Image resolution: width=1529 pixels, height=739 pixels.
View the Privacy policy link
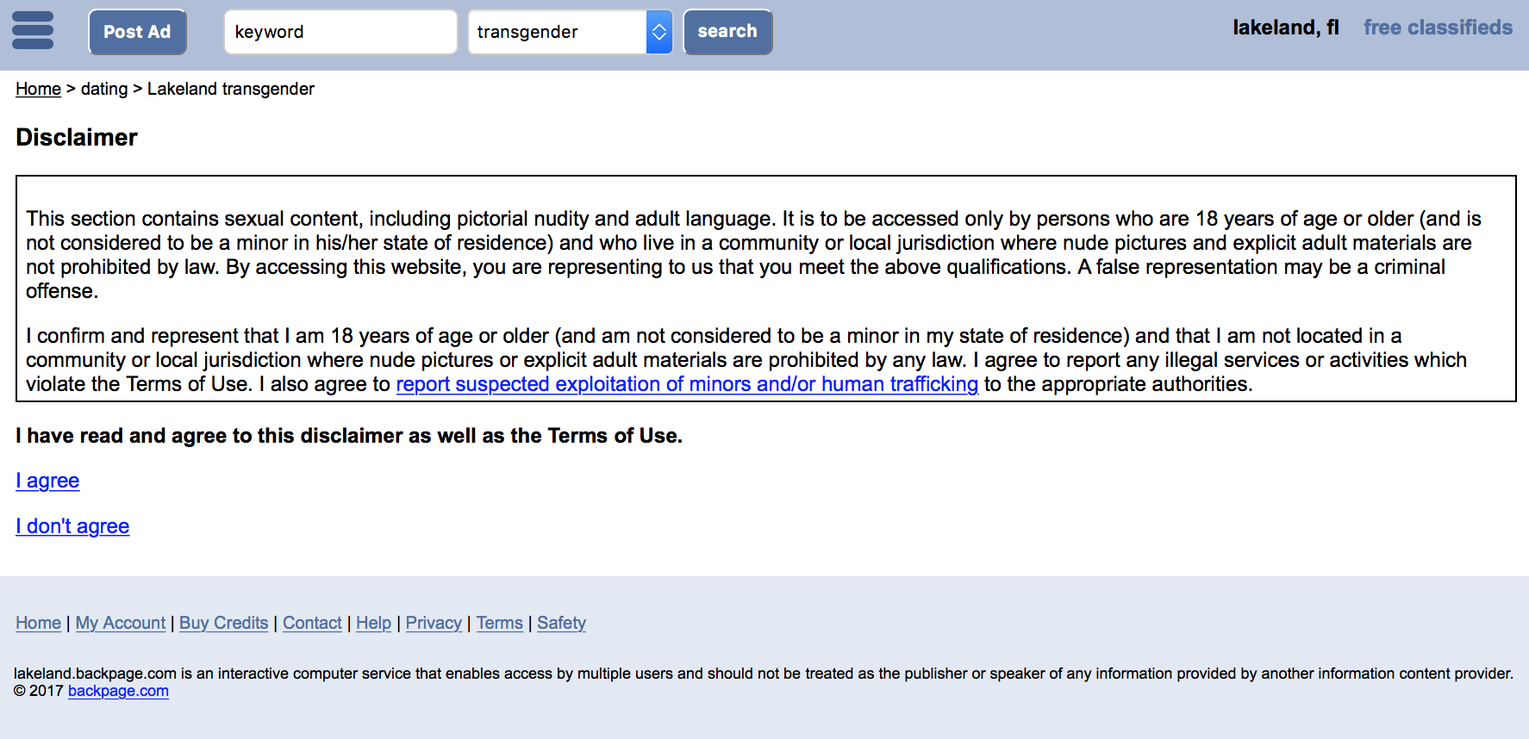[x=434, y=623]
